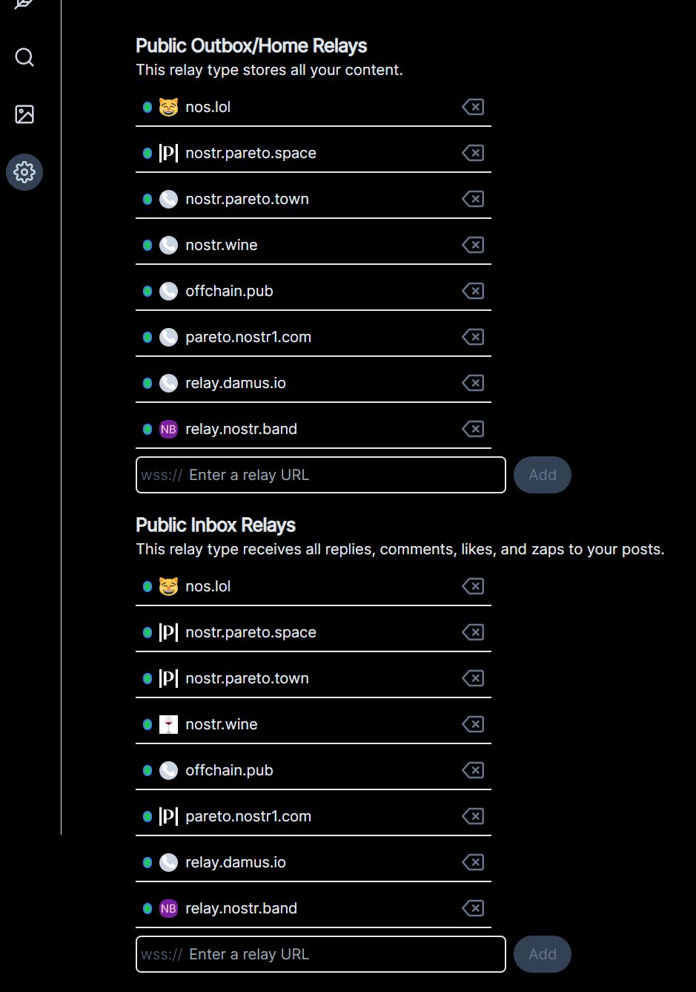Remove nostr.pareto.town from Inbox relays
Viewport: 696px width, 992px height.
(473, 678)
